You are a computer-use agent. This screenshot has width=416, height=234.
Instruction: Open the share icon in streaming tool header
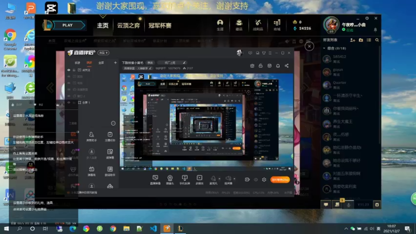pos(287,66)
